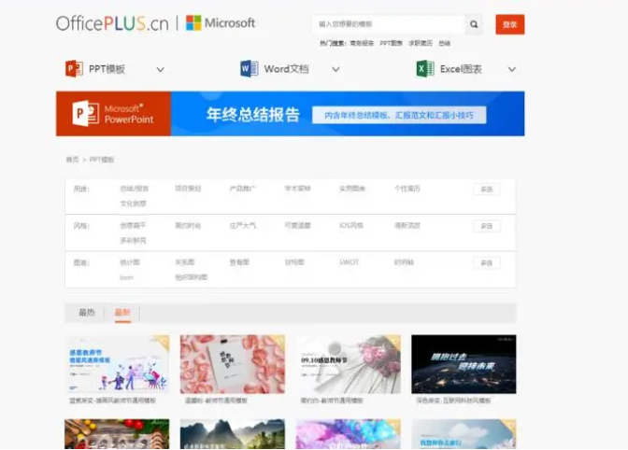Filter by 实用图表 usage
Viewport: 628px width, 450px height.
[x=352, y=189]
